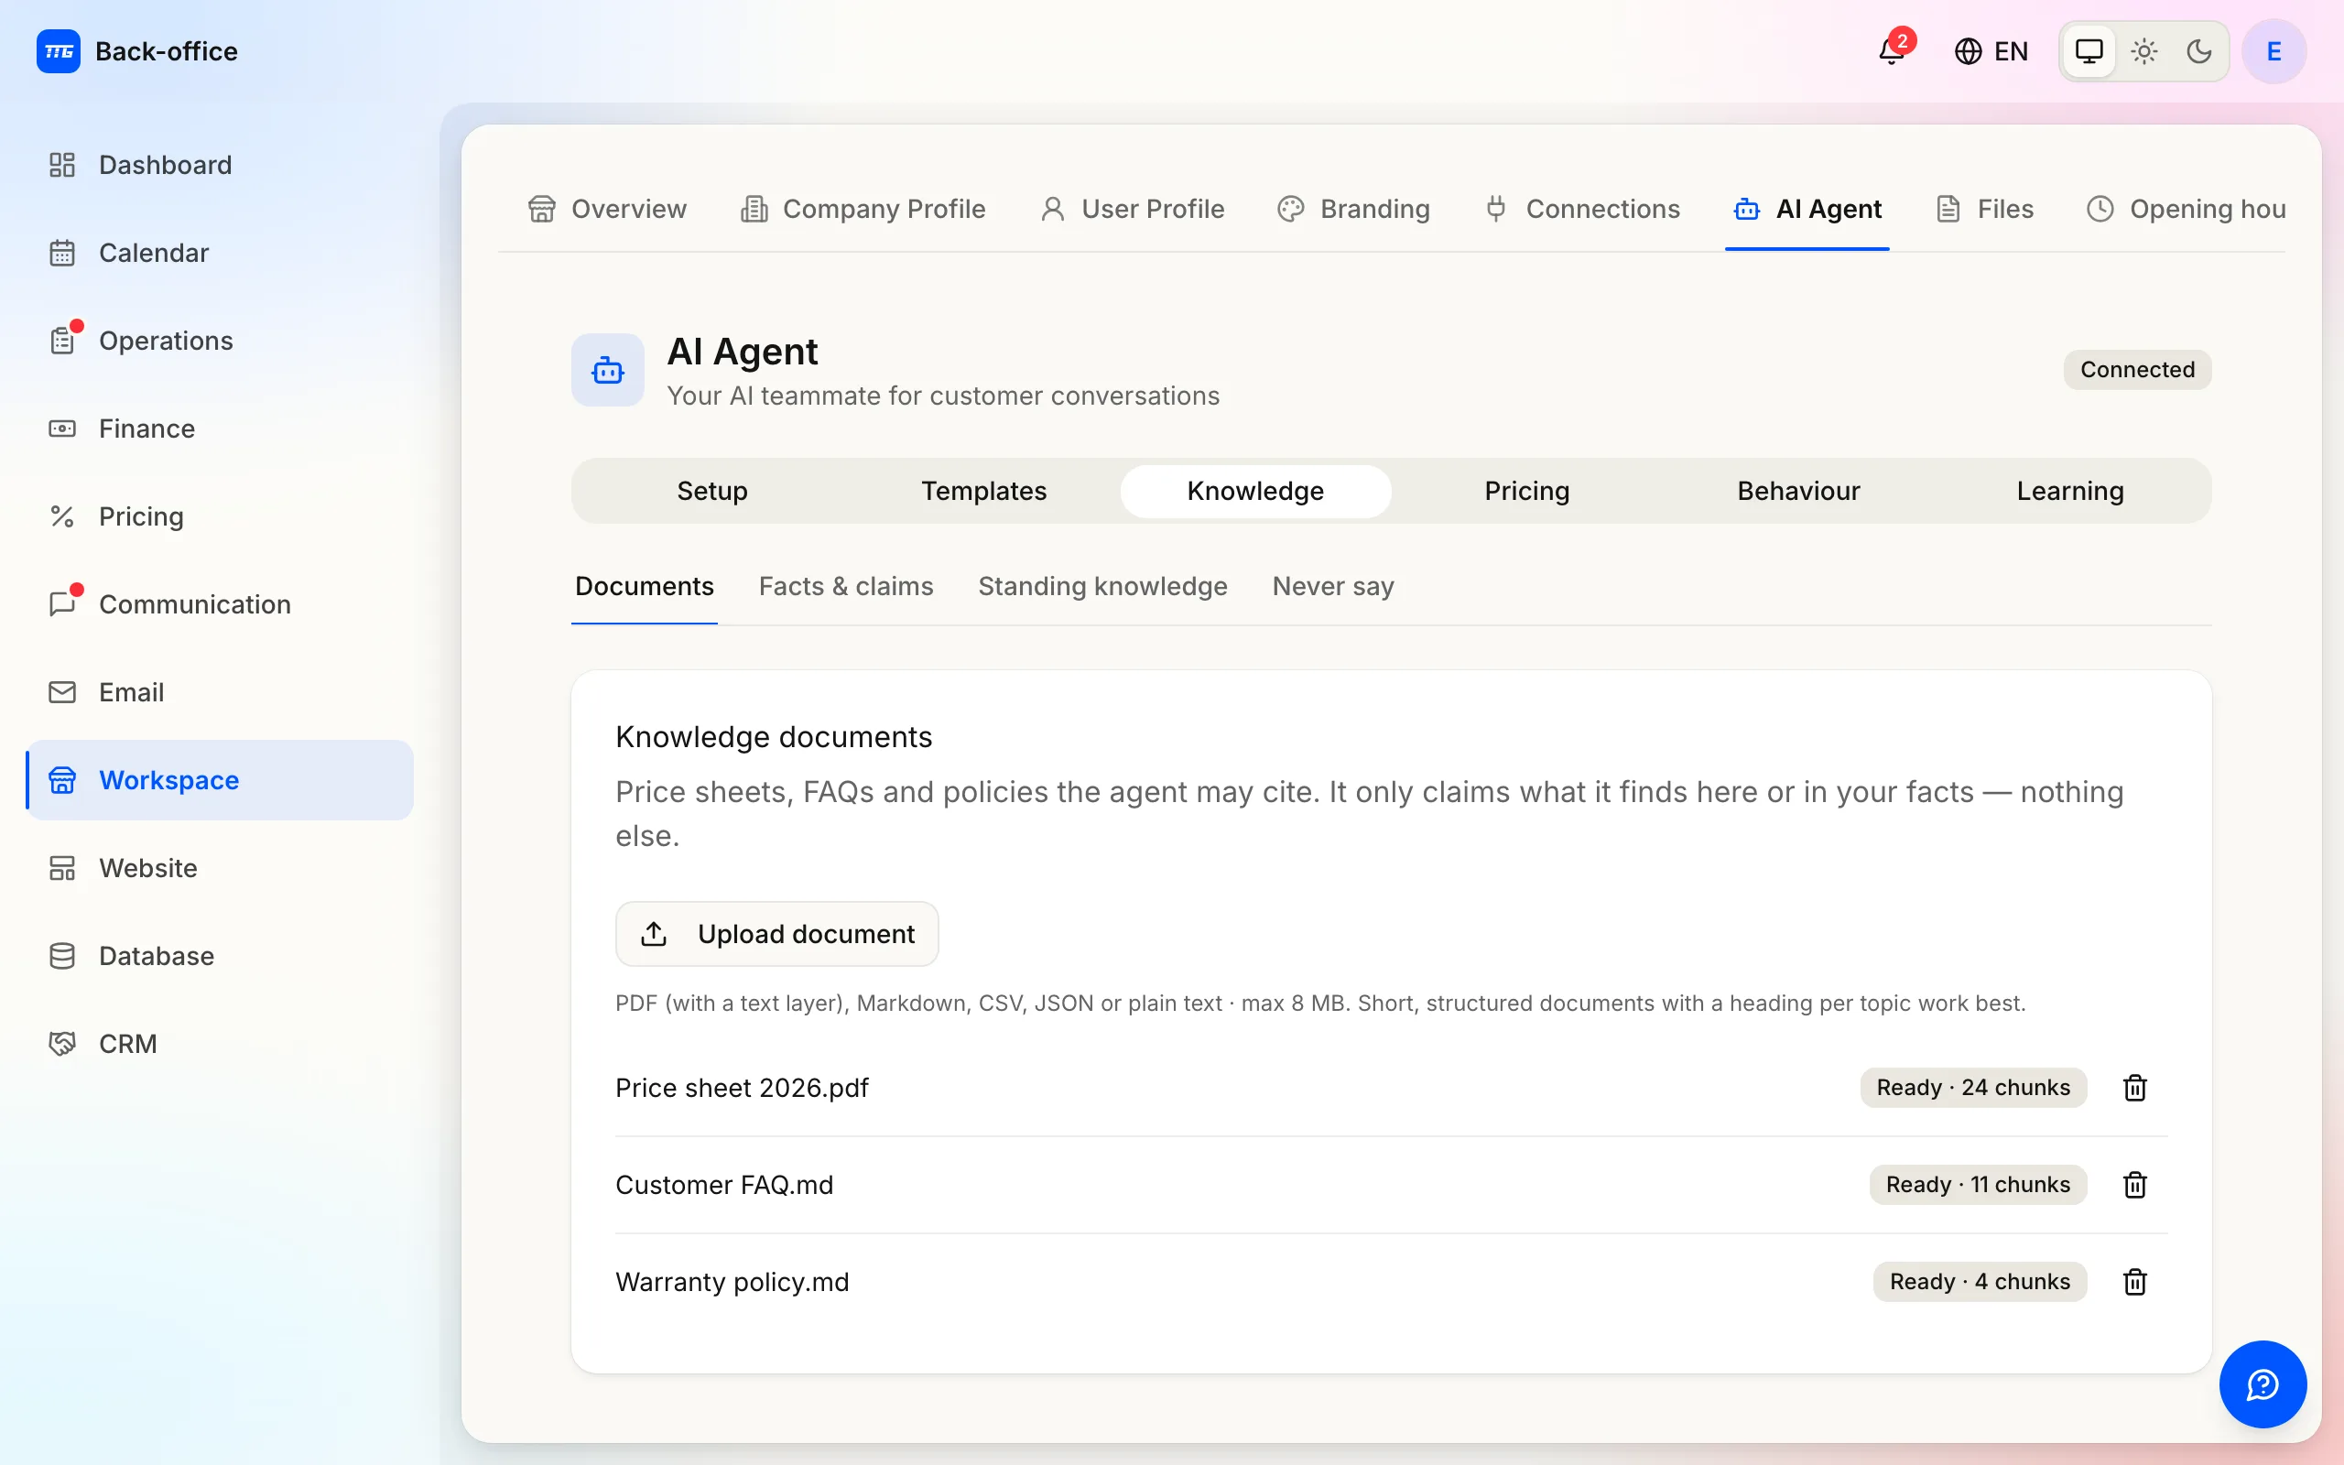This screenshot has height=1465, width=2344.
Task: Switch to system display theme
Action: 2089,51
